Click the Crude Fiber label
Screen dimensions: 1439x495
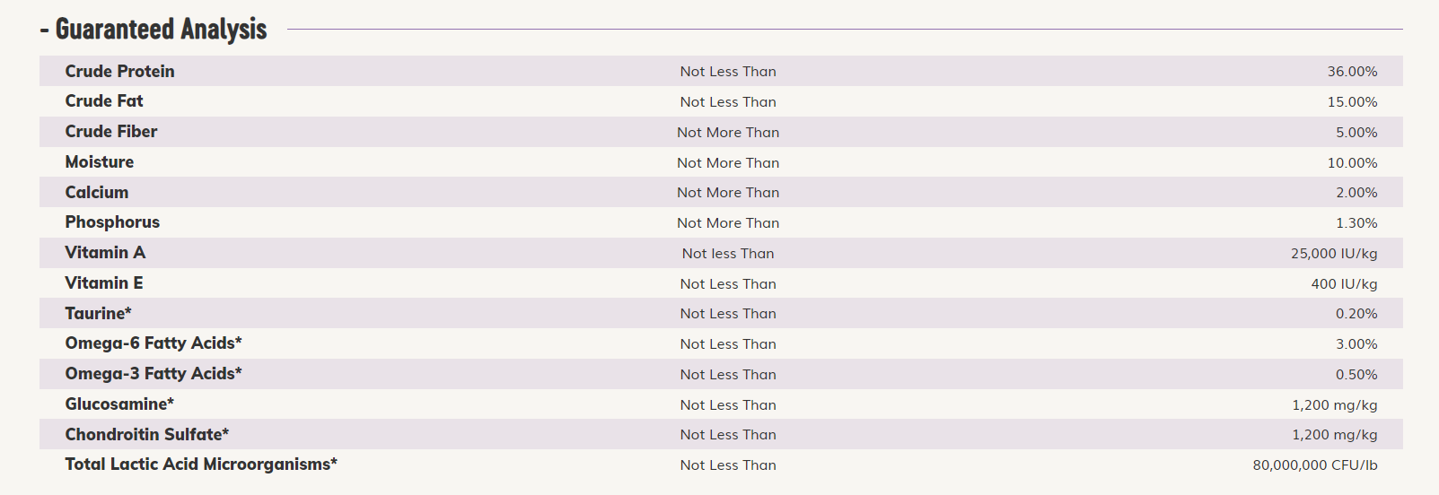111,132
